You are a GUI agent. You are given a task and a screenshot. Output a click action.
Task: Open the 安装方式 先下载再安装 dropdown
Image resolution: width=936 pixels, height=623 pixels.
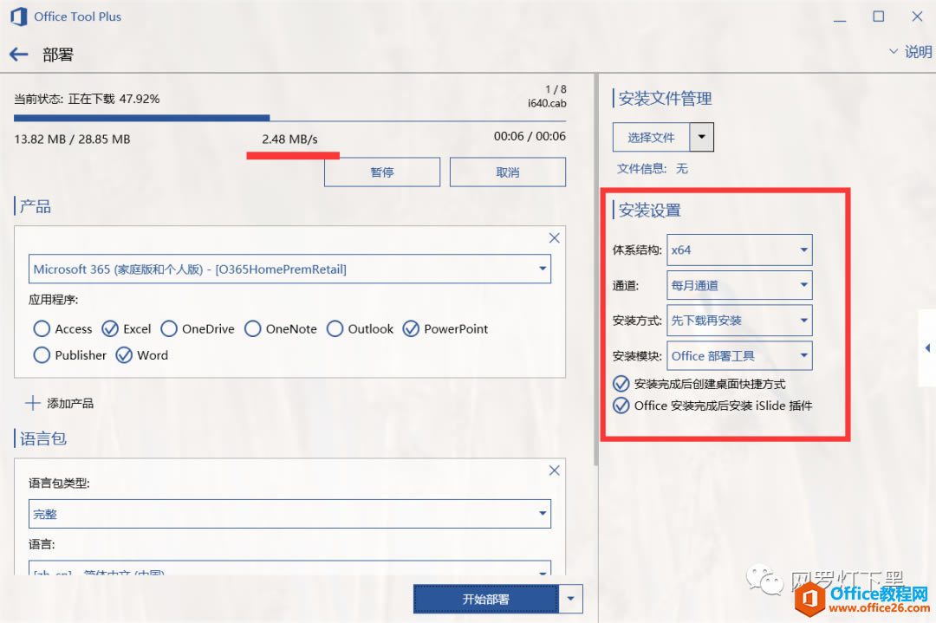739,321
